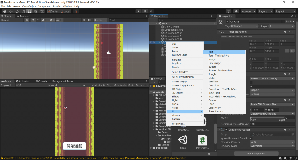Open the Tag Untagged dropdown
The image size is (298, 160).
pos(244,26)
